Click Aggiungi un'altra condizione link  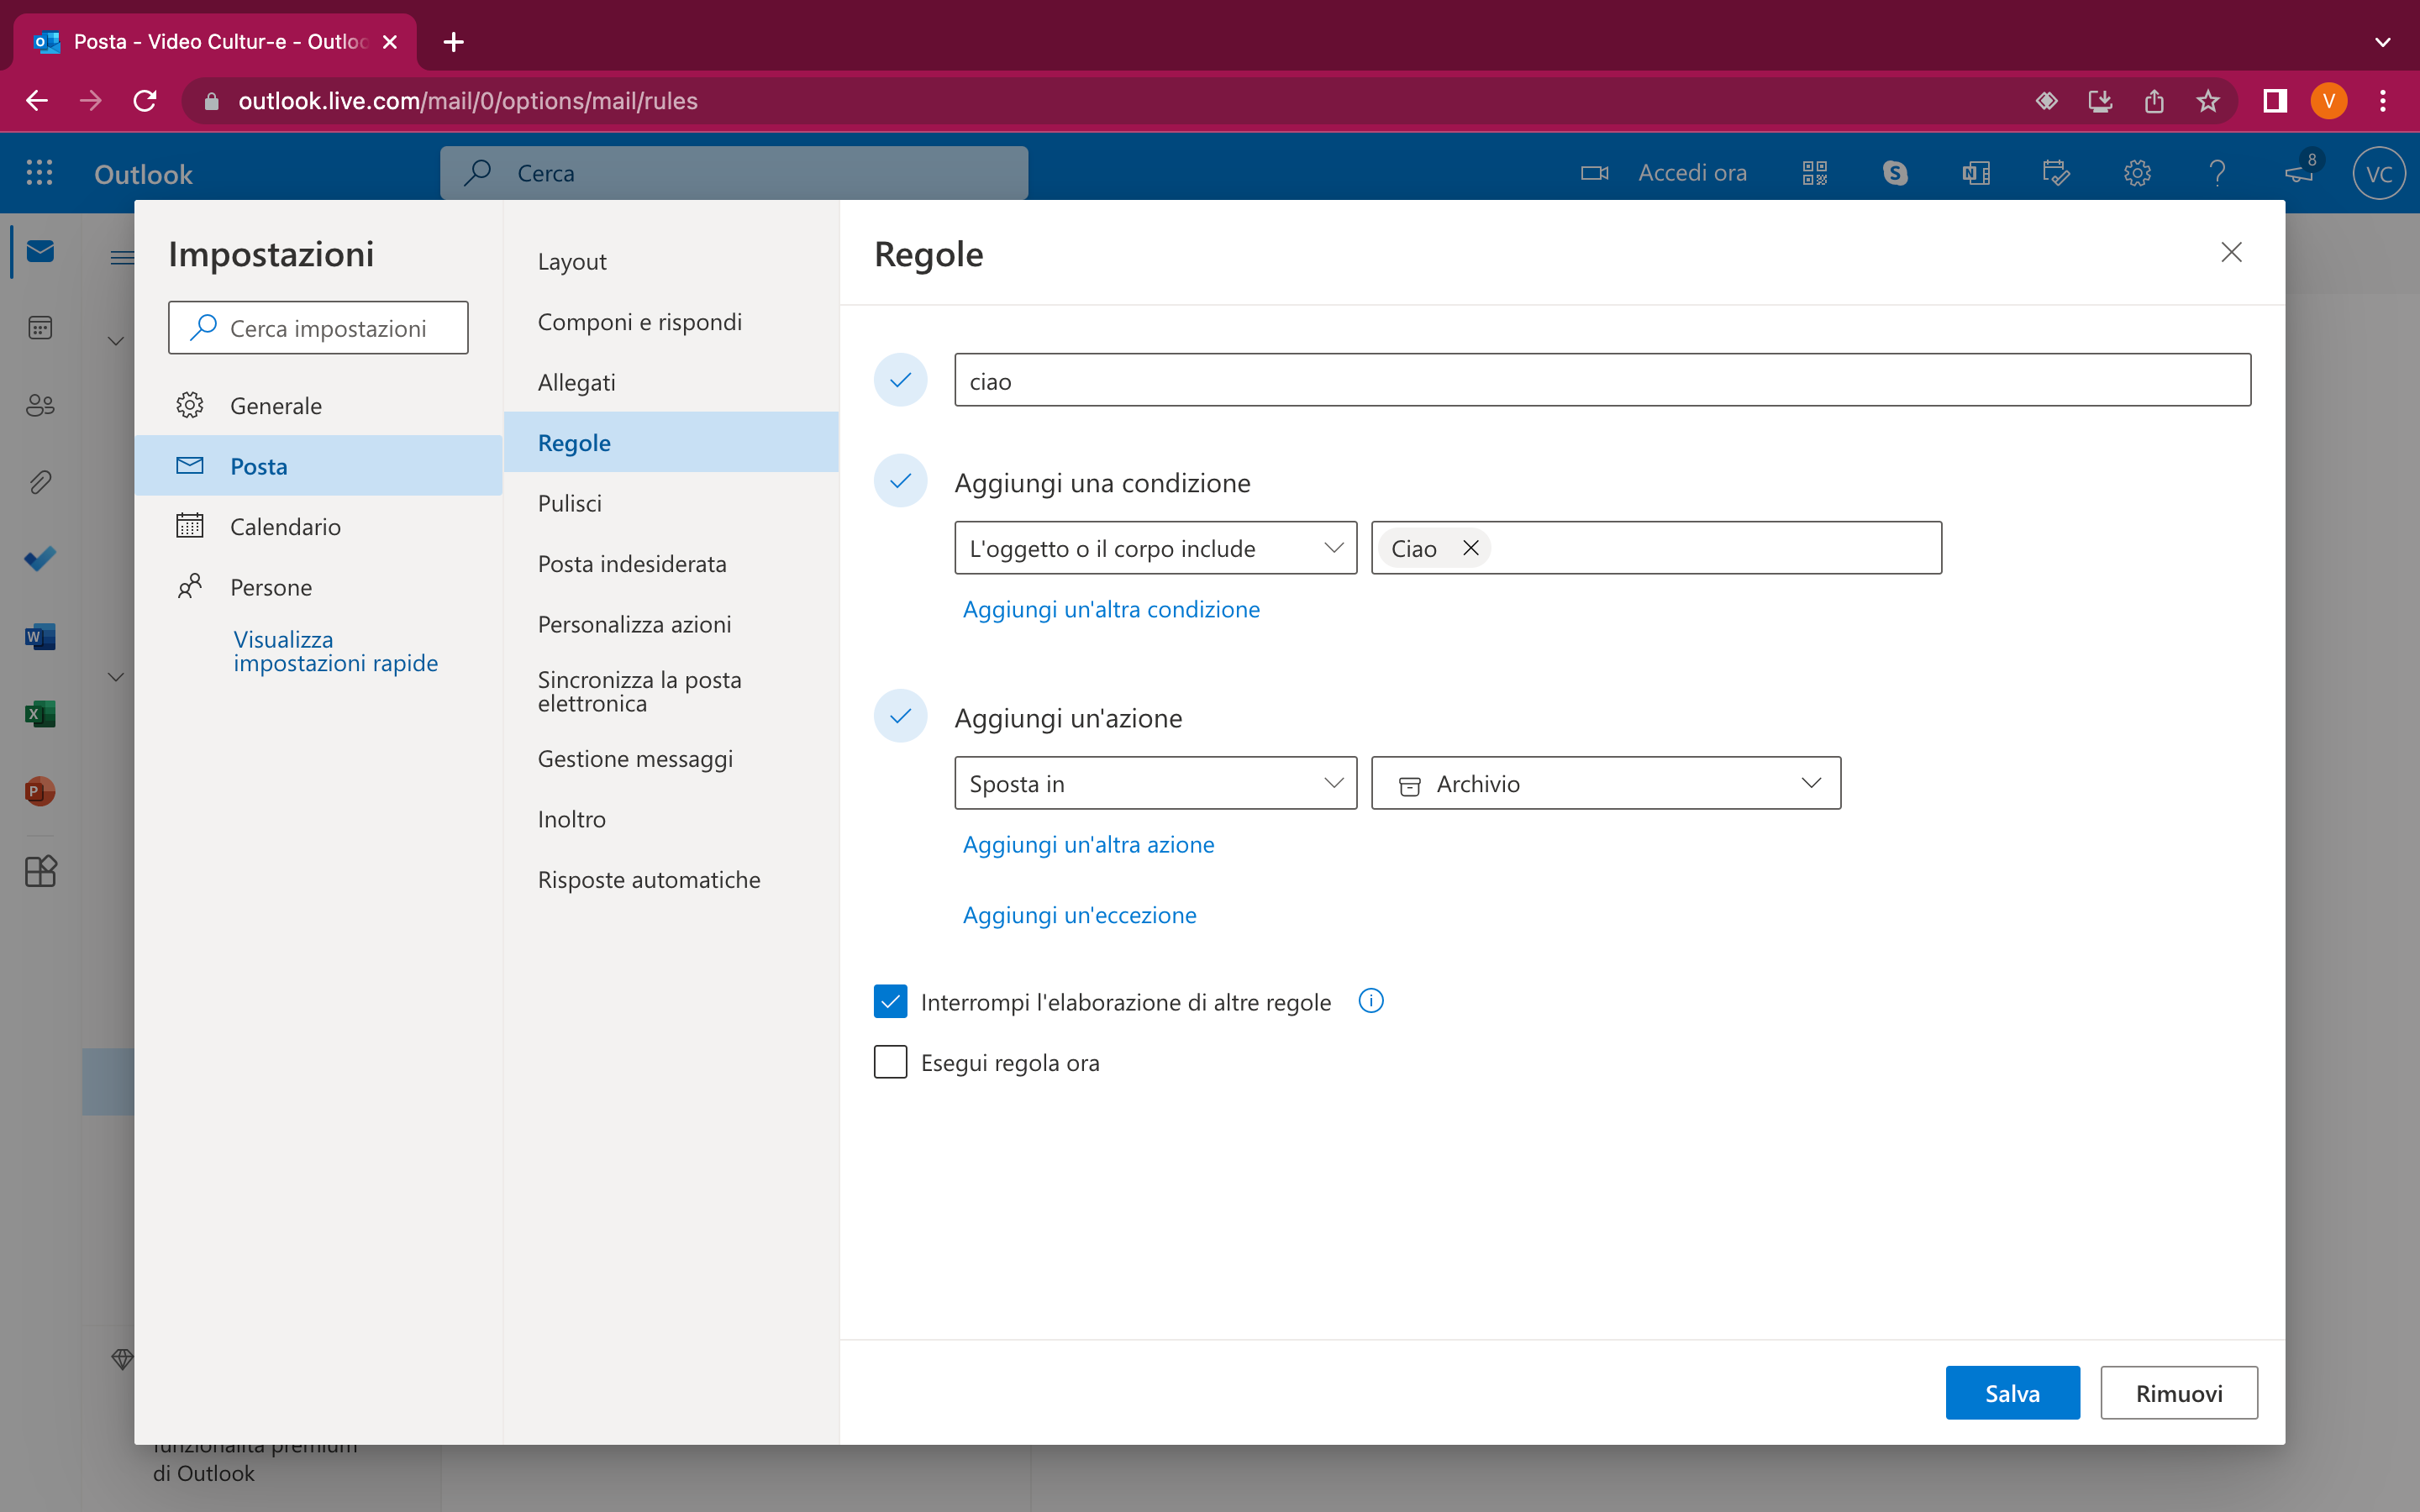pos(1111,609)
